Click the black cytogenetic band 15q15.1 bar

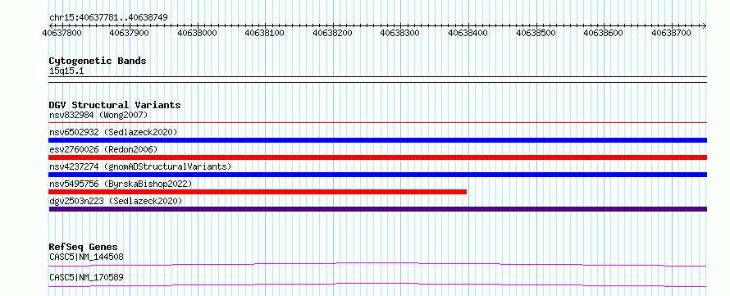pos(377,79)
